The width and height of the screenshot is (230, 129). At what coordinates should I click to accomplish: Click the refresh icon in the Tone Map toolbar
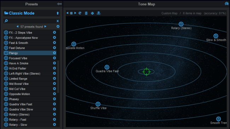(x=80, y=13)
